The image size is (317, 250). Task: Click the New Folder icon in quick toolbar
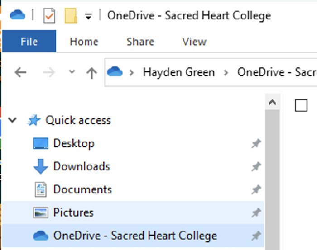[x=71, y=16]
